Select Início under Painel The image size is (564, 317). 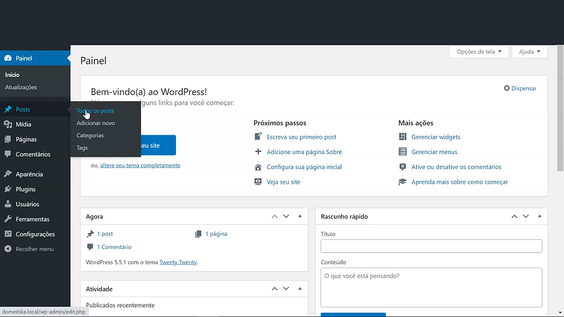12,75
